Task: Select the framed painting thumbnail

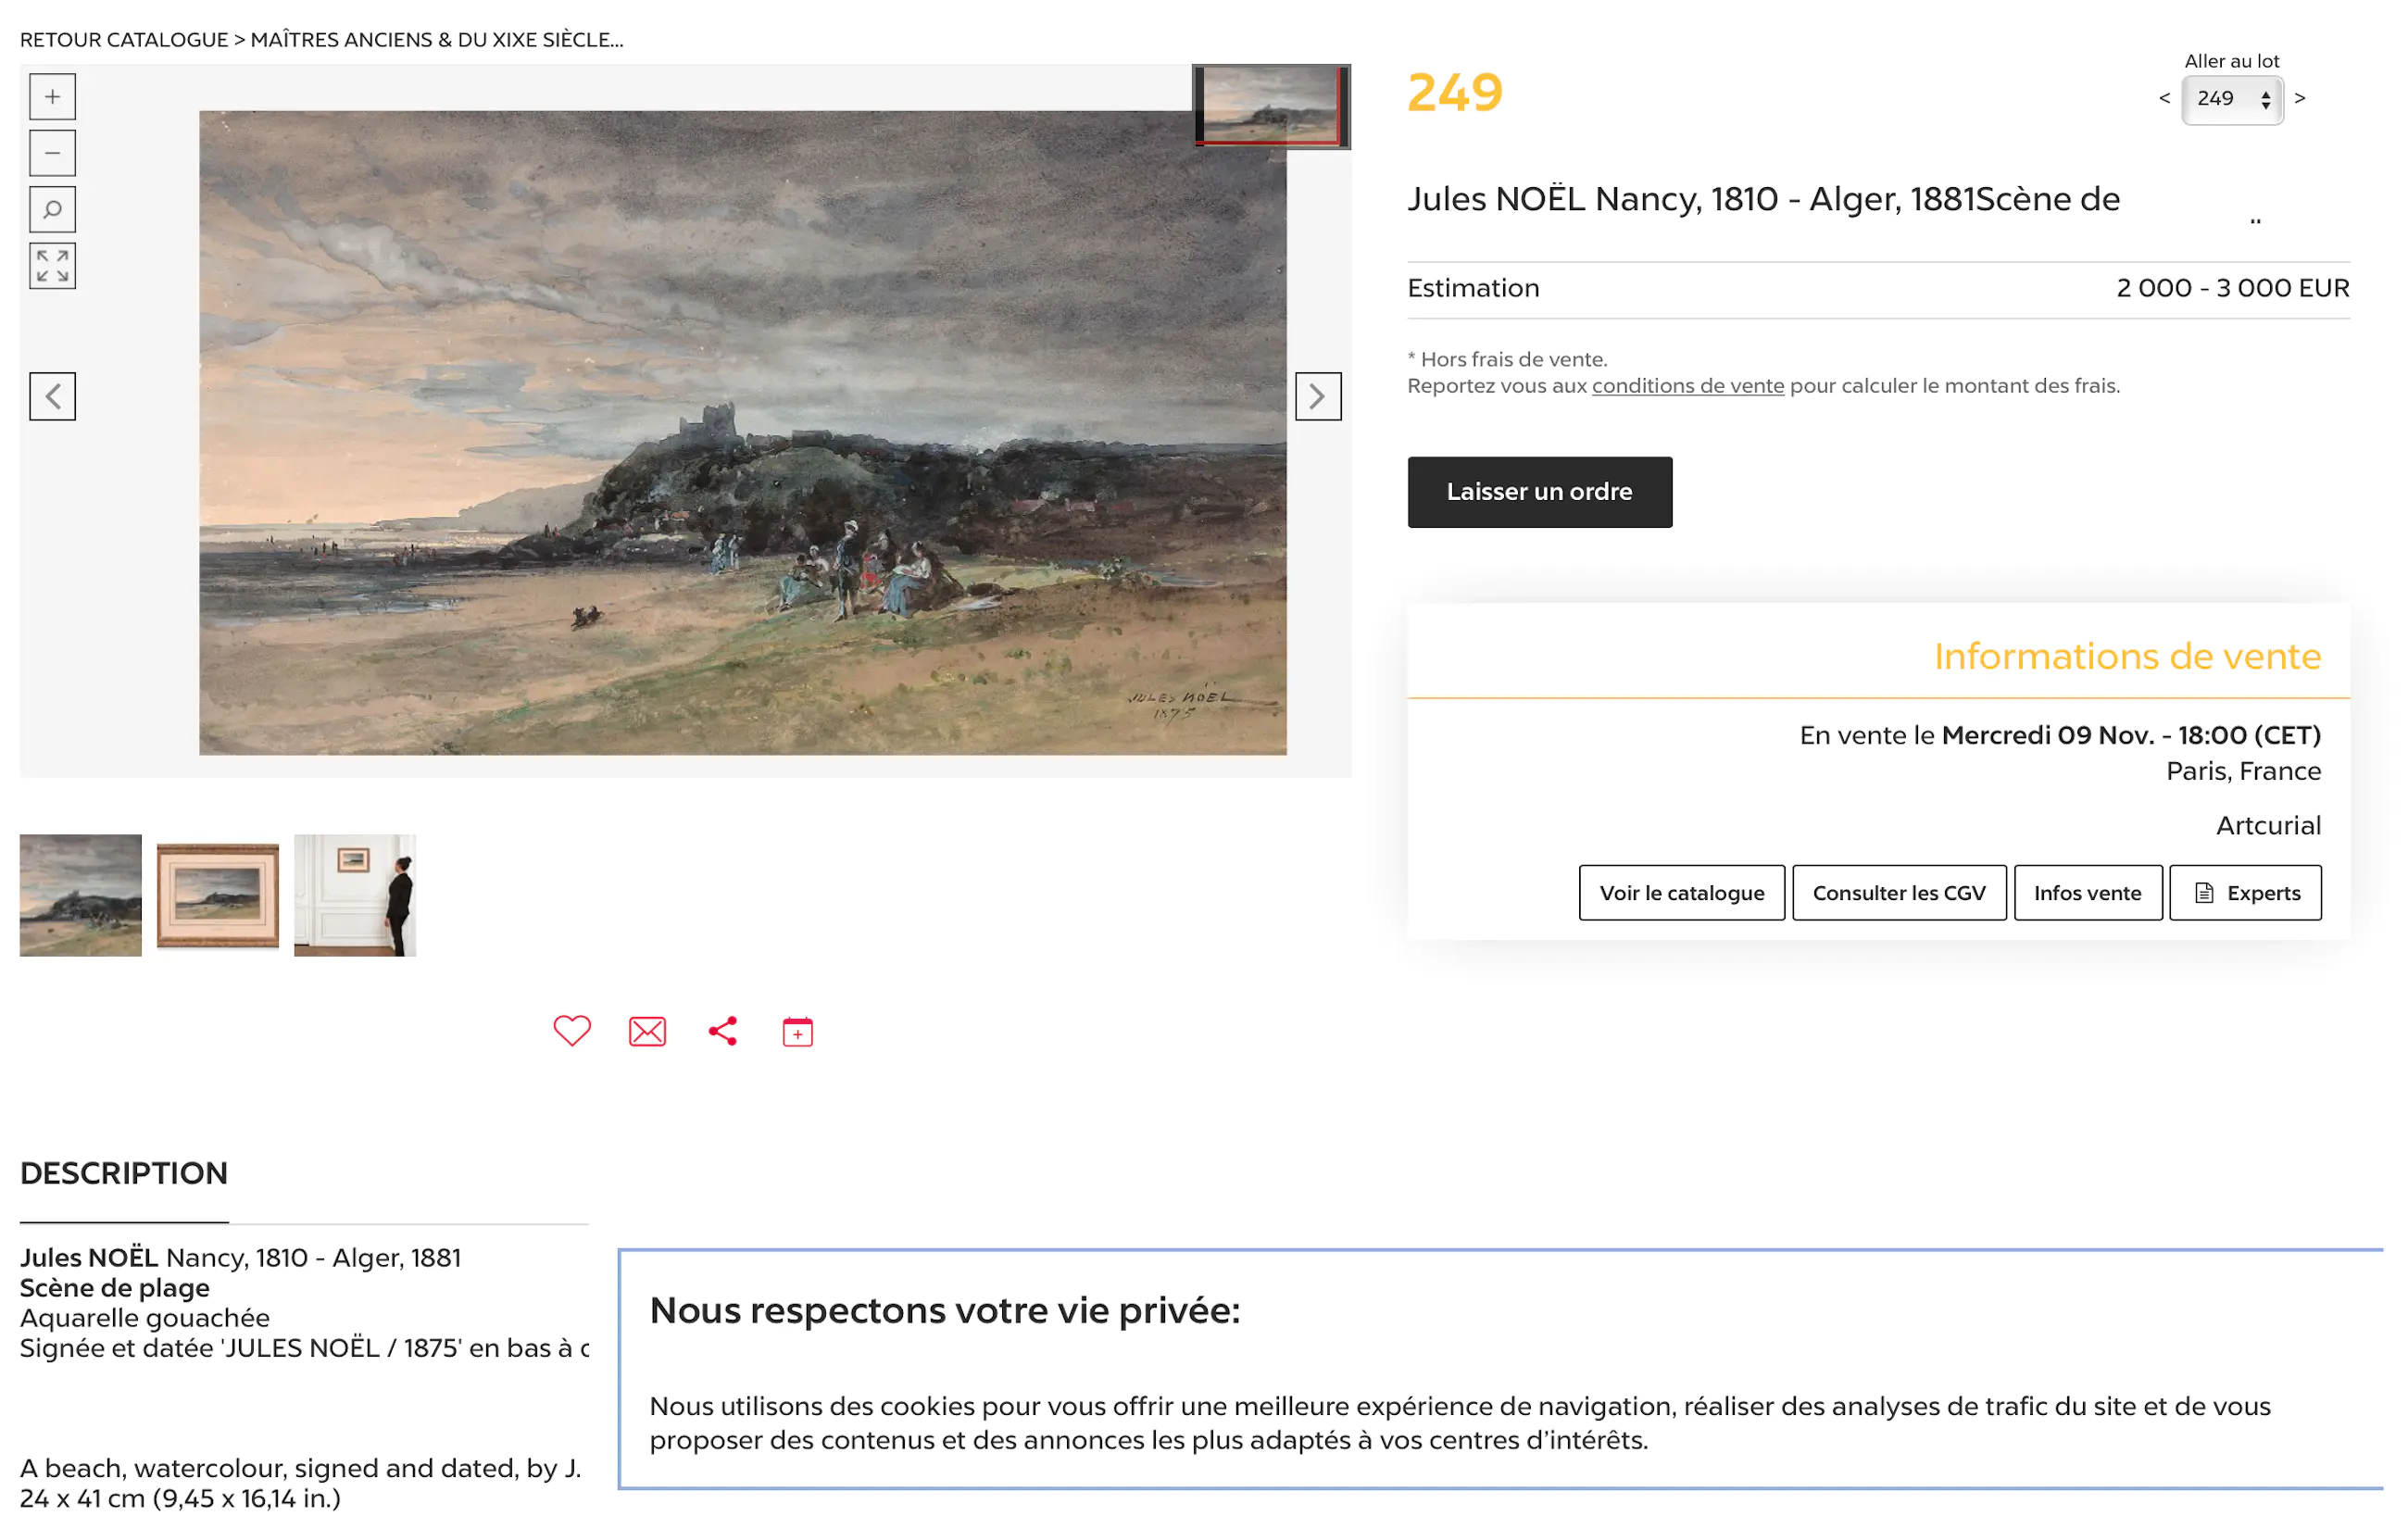Action: (218, 895)
